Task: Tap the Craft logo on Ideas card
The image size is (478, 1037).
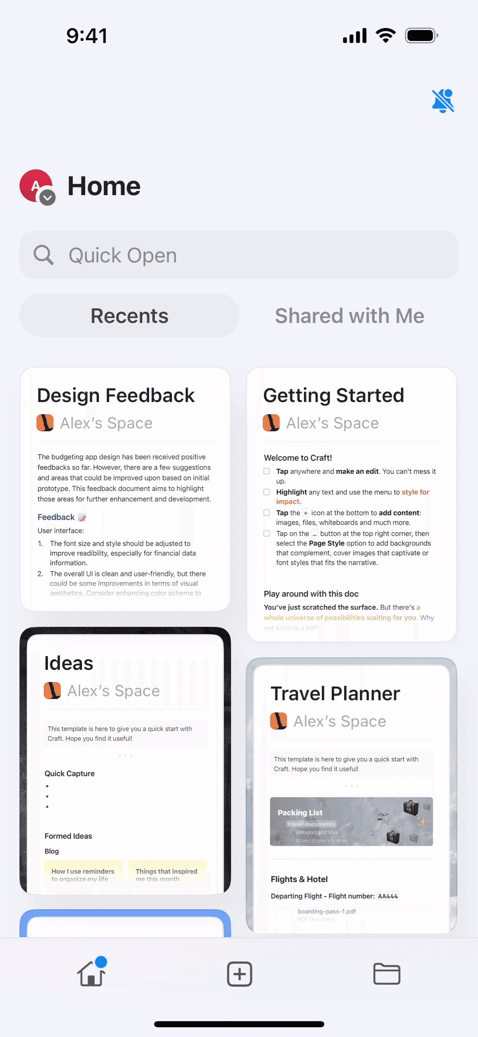Action: (52, 691)
